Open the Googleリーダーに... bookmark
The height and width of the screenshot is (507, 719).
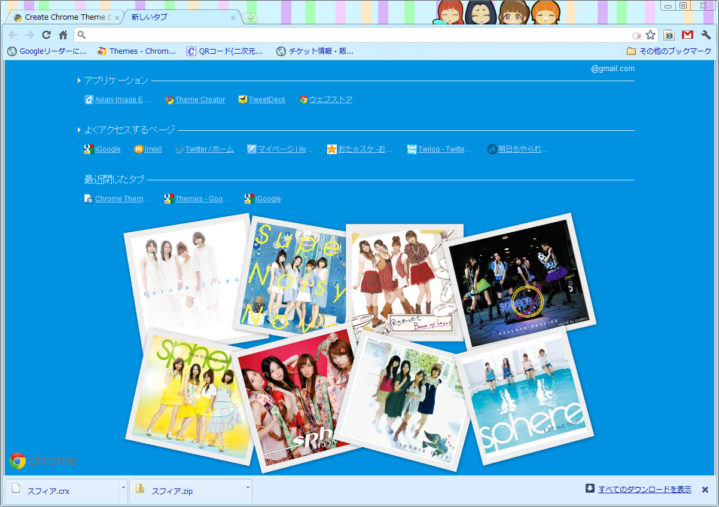coord(47,51)
